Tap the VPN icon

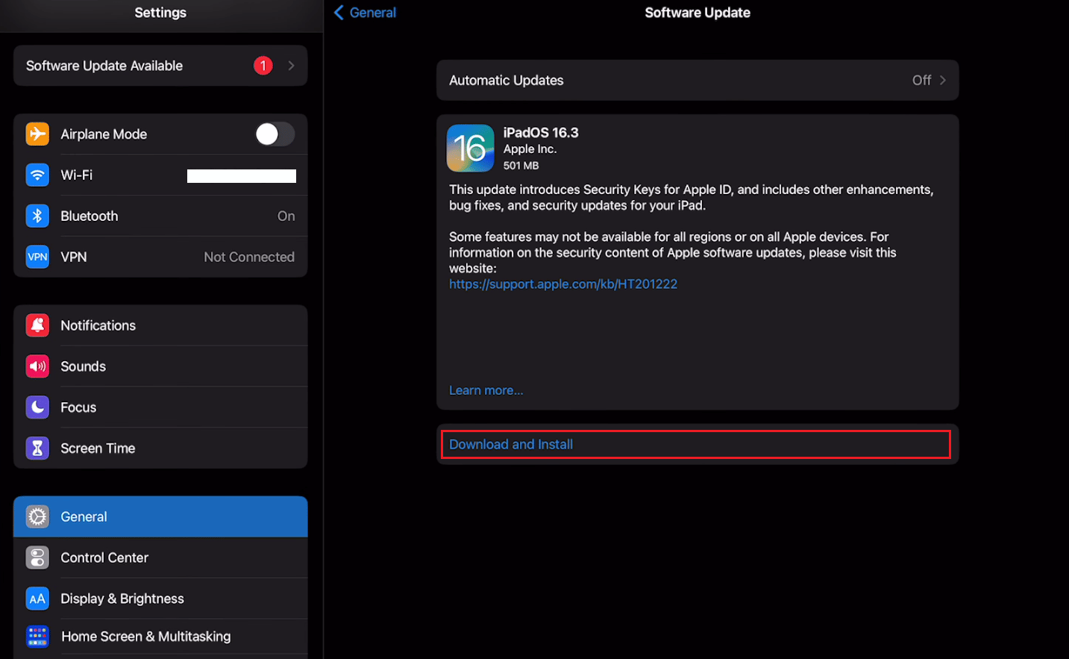pyautogui.click(x=37, y=257)
